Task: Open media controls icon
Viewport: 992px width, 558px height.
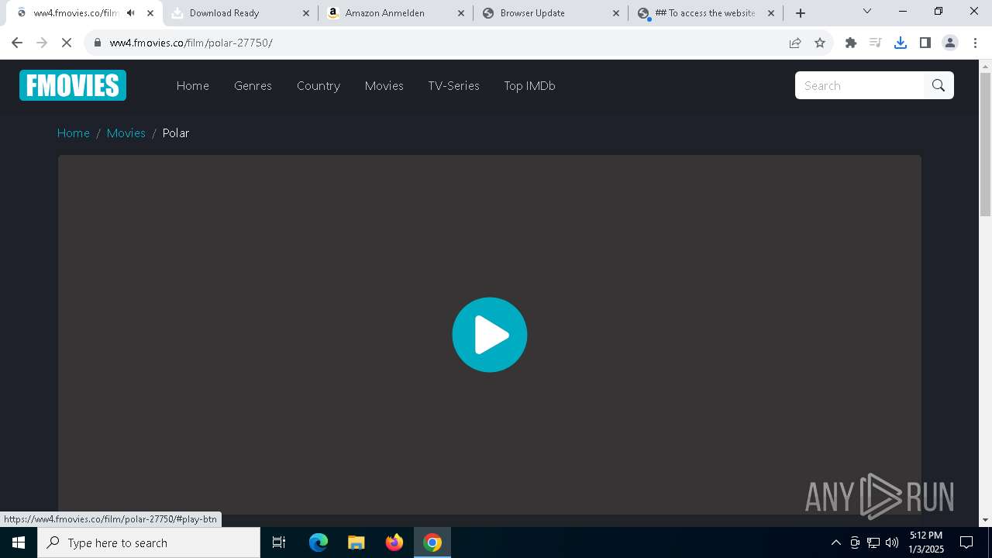Action: tap(876, 43)
